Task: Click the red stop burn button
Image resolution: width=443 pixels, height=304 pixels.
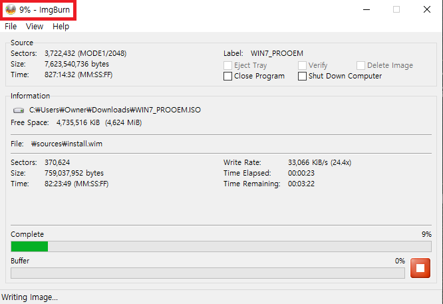Action: click(420, 268)
